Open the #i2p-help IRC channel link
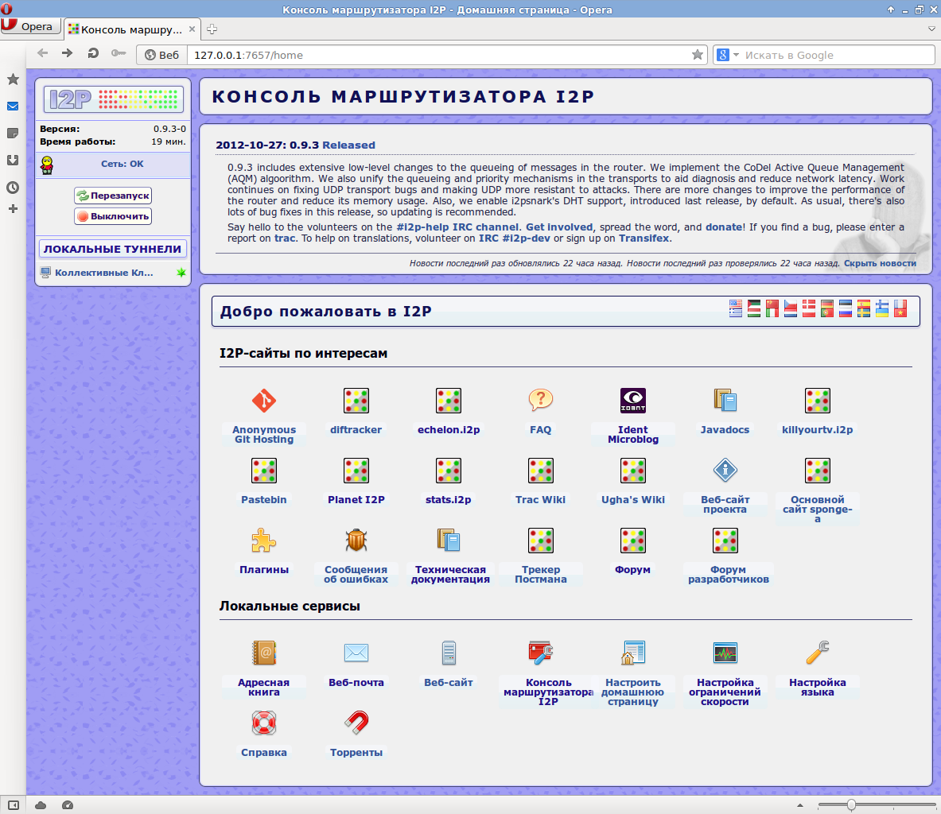Screen dimensions: 941x814 pyautogui.click(x=457, y=227)
